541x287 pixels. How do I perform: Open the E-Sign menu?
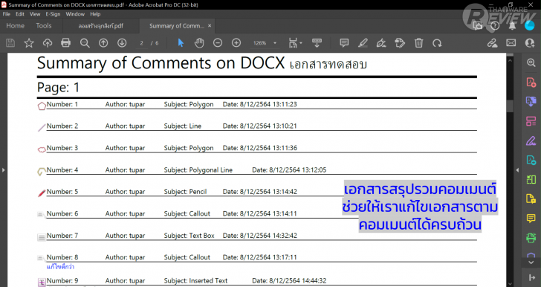coord(53,14)
